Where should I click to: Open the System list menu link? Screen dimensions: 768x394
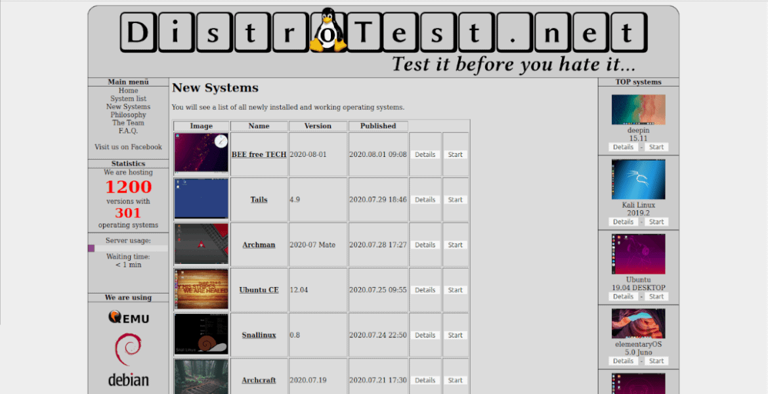pos(128,98)
